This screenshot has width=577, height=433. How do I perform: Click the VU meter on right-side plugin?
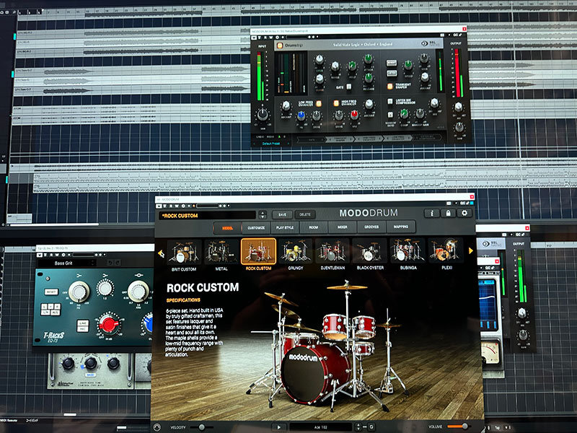point(490,351)
